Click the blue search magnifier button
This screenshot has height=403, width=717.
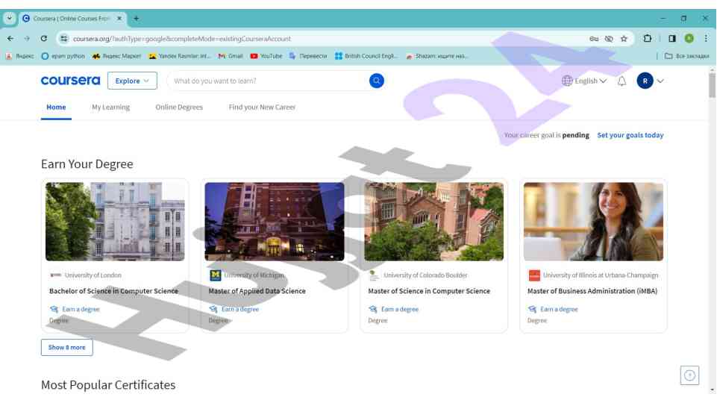(377, 81)
